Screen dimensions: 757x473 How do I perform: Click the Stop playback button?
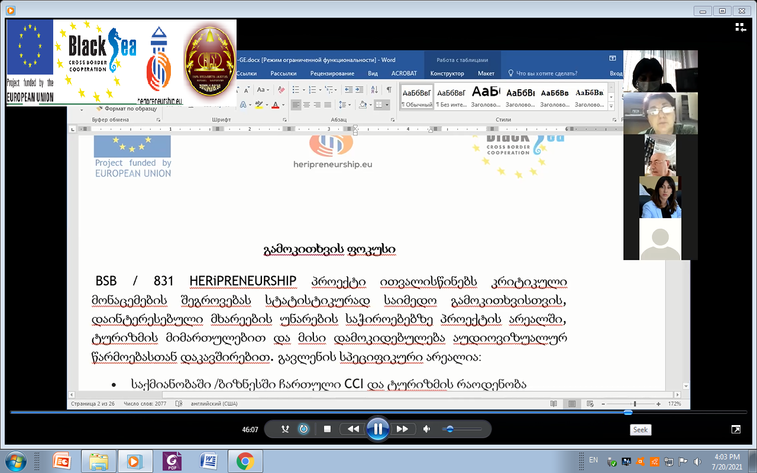pos(327,429)
